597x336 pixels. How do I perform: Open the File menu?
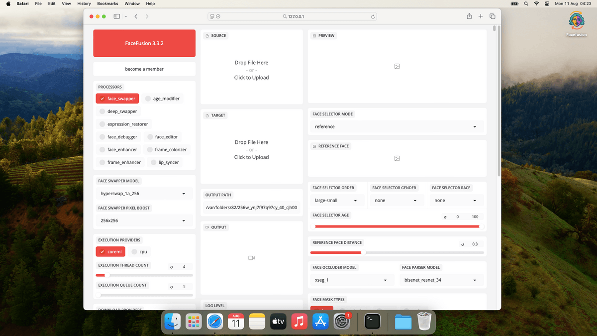(x=38, y=3)
